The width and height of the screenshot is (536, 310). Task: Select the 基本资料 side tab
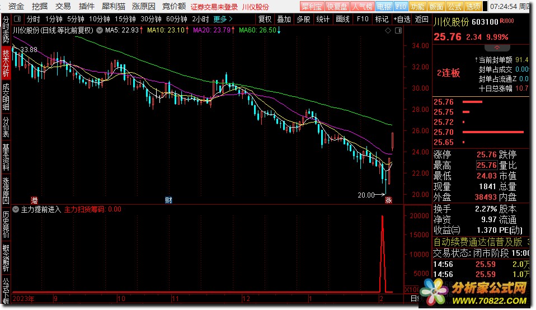click(x=6, y=157)
